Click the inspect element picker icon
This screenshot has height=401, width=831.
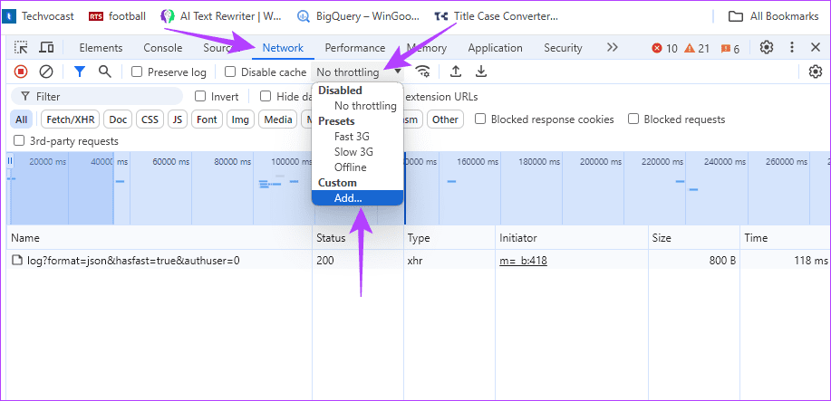21,48
